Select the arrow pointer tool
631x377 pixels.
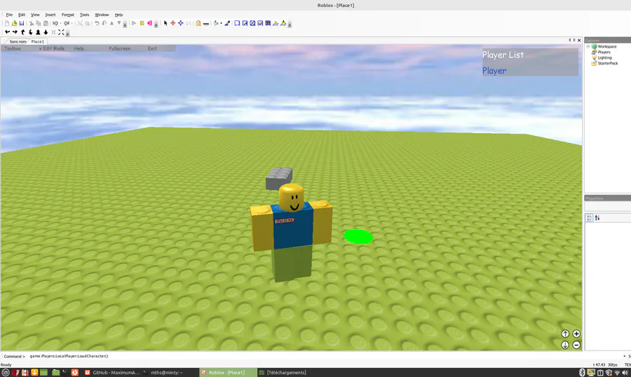pos(165,23)
